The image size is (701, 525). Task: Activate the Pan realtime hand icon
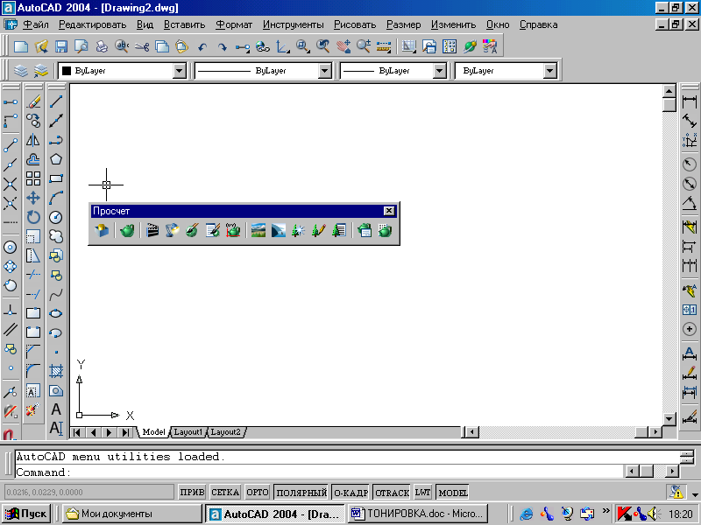coord(343,46)
